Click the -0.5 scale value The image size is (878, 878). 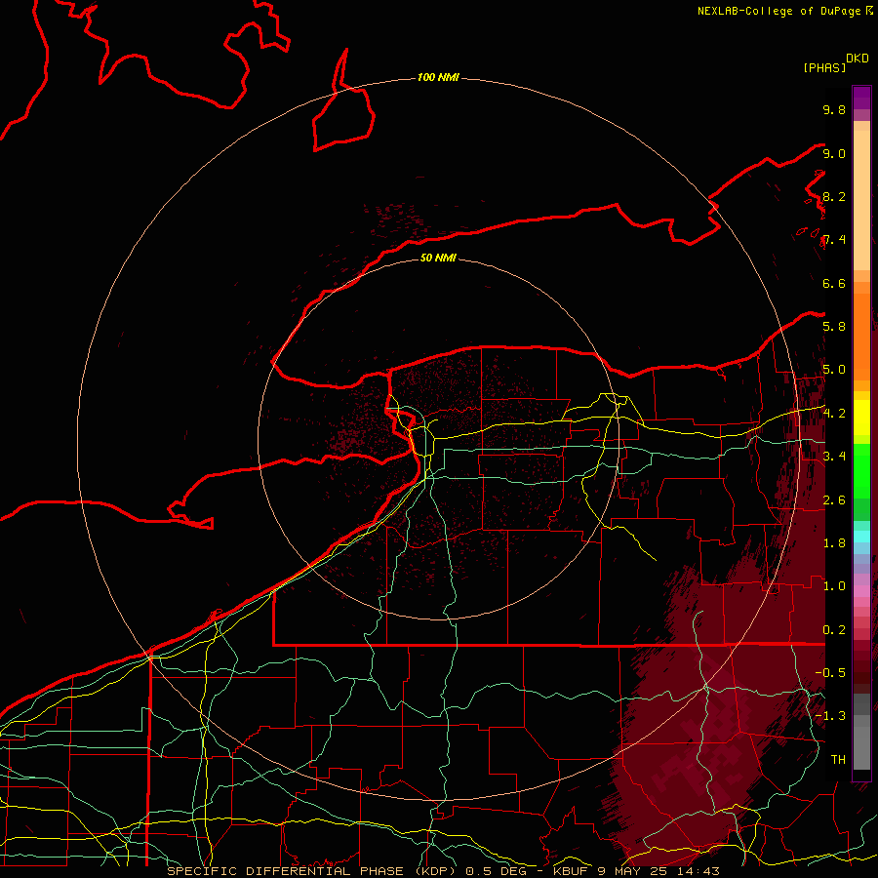830,672
